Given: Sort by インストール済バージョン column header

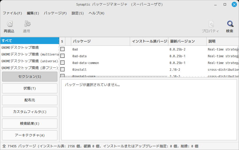Looking at the screenshot, I should (149, 41).
